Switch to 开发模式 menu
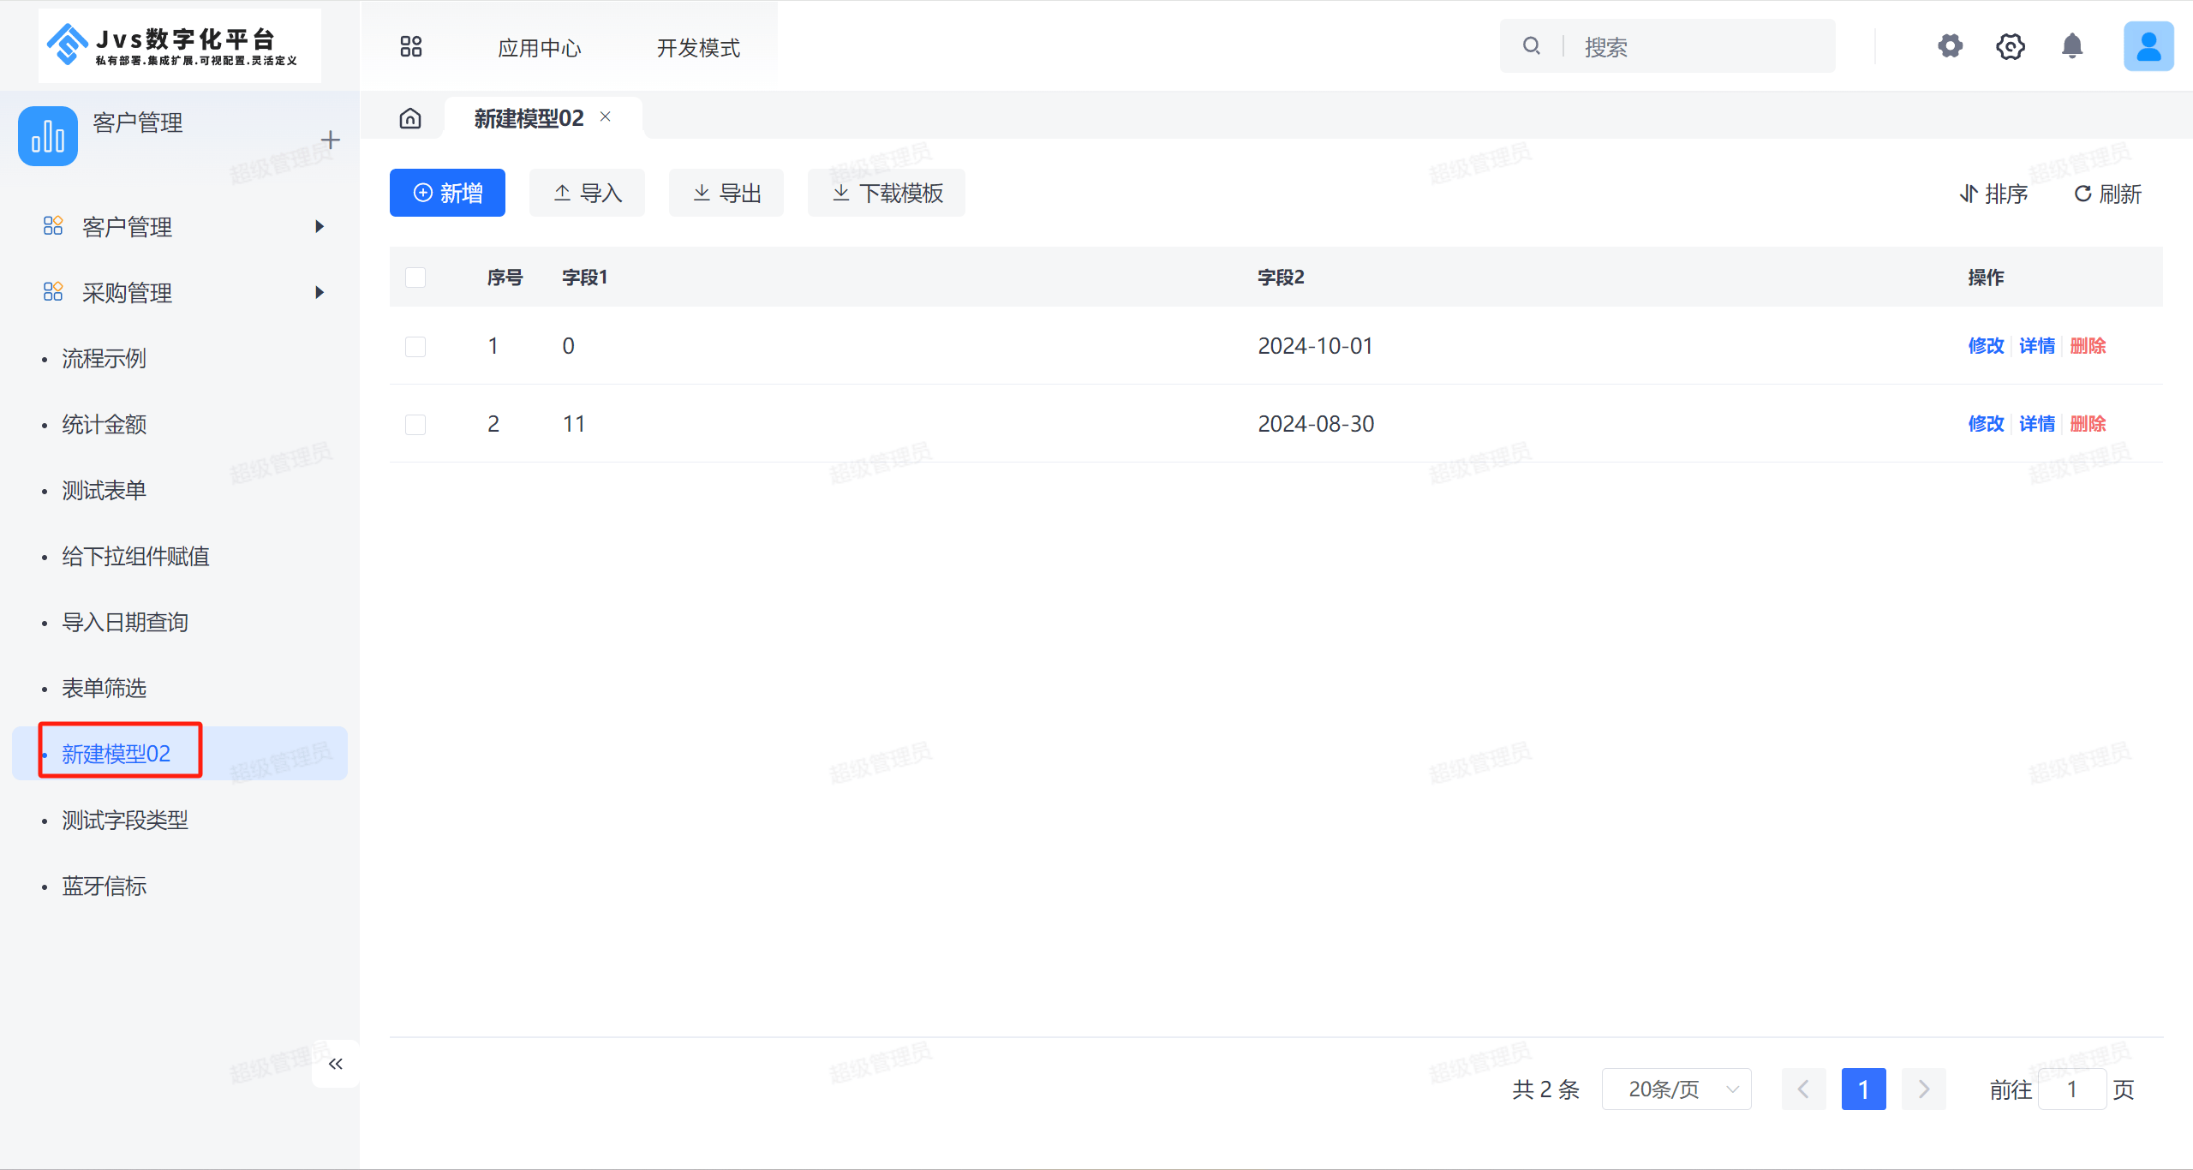This screenshot has width=2193, height=1170. coord(697,48)
